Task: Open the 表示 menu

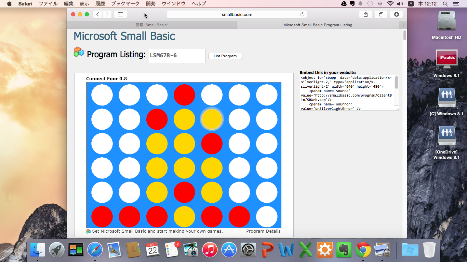Action: pos(84,4)
